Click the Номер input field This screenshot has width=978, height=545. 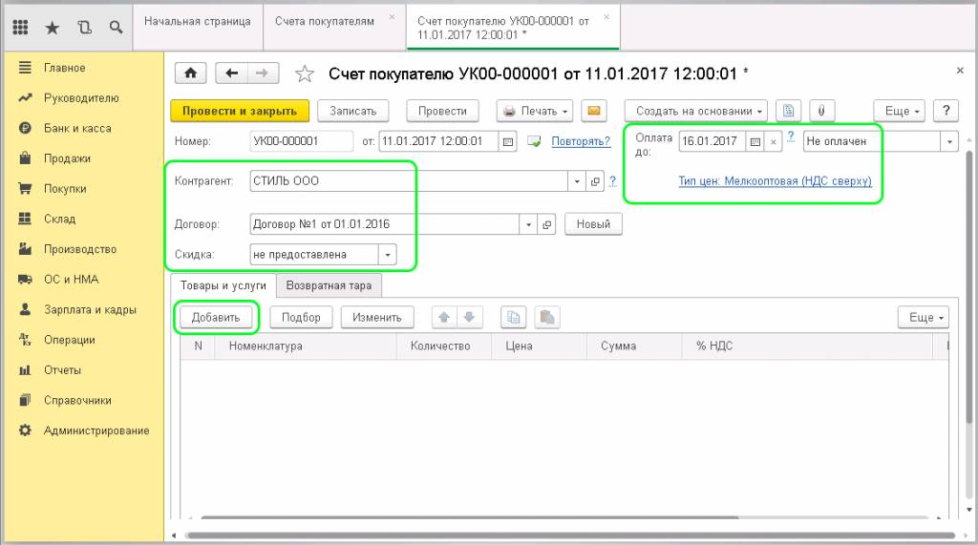pos(302,141)
